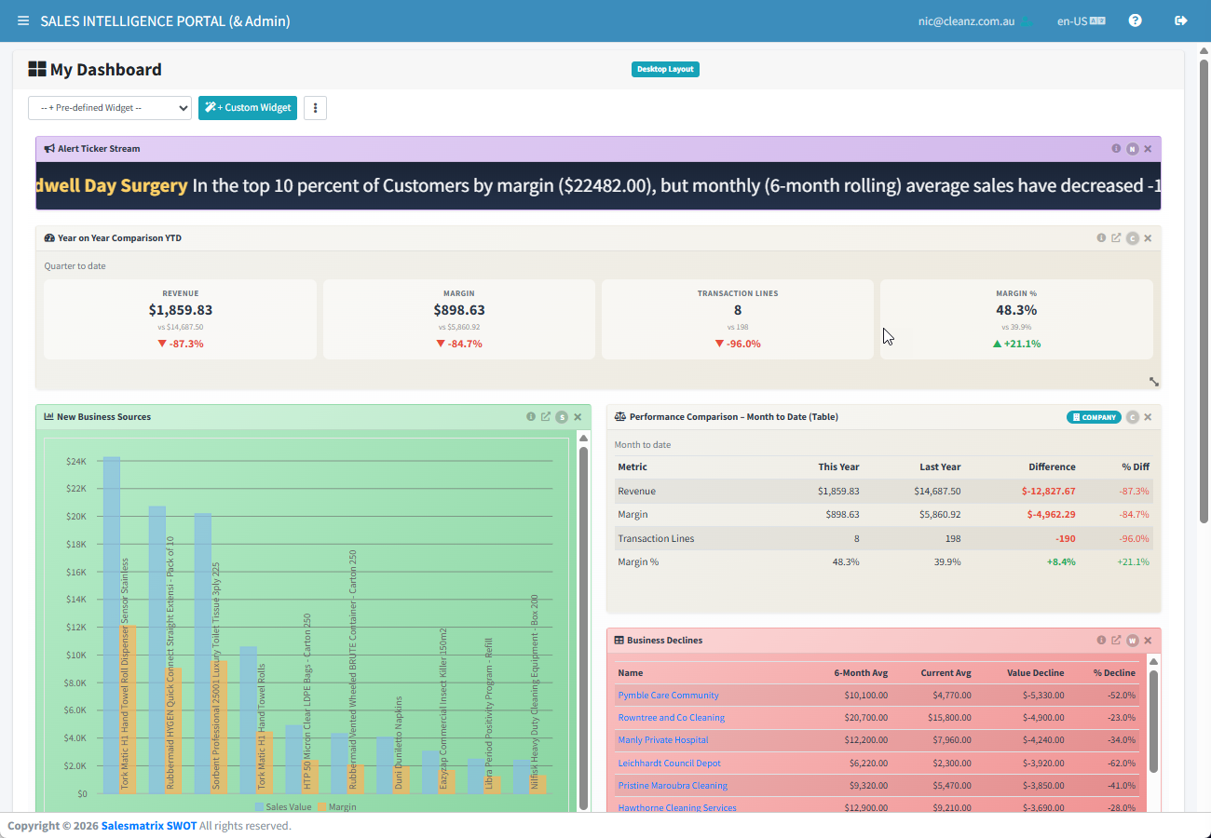Image resolution: width=1211 pixels, height=838 pixels.
Task: Open the dashboard three-dot options menu
Action: click(316, 108)
